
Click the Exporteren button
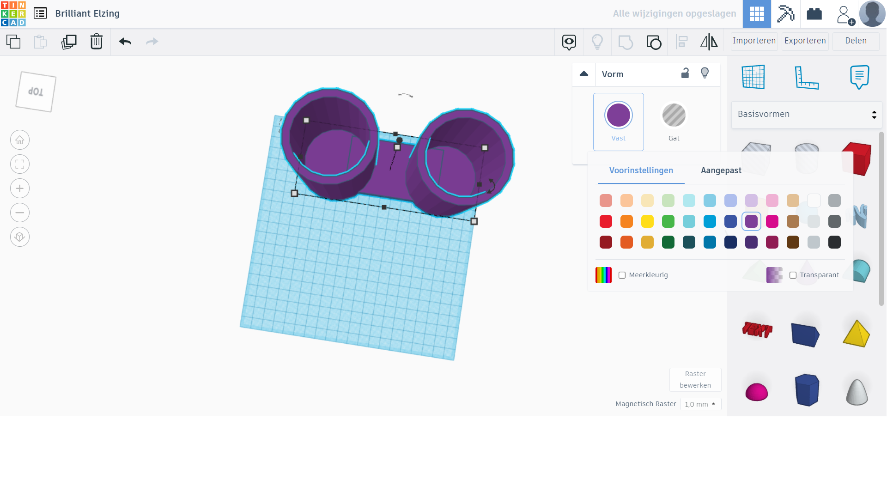(x=805, y=41)
